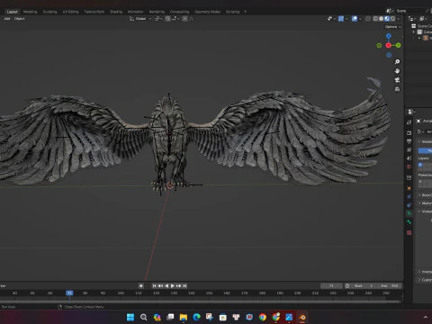
Task: Open the pivot point dropdown
Action: tap(158, 19)
